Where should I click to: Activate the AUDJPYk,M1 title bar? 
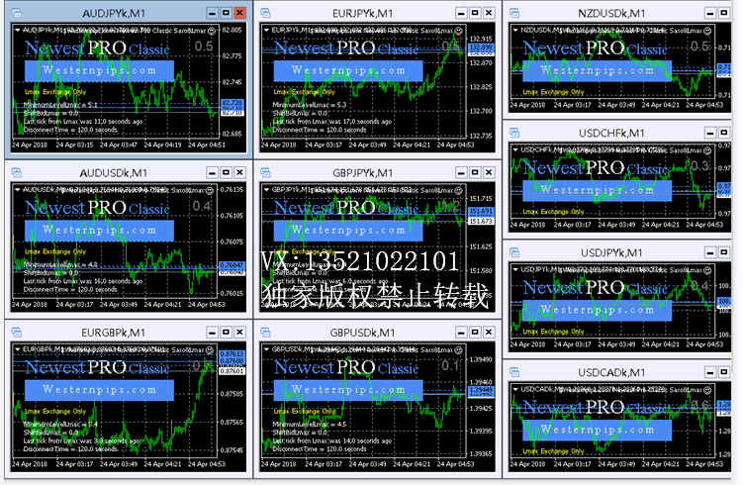[114, 13]
